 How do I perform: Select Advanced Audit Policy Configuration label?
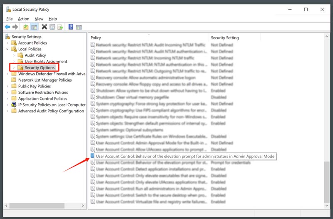click(51, 111)
